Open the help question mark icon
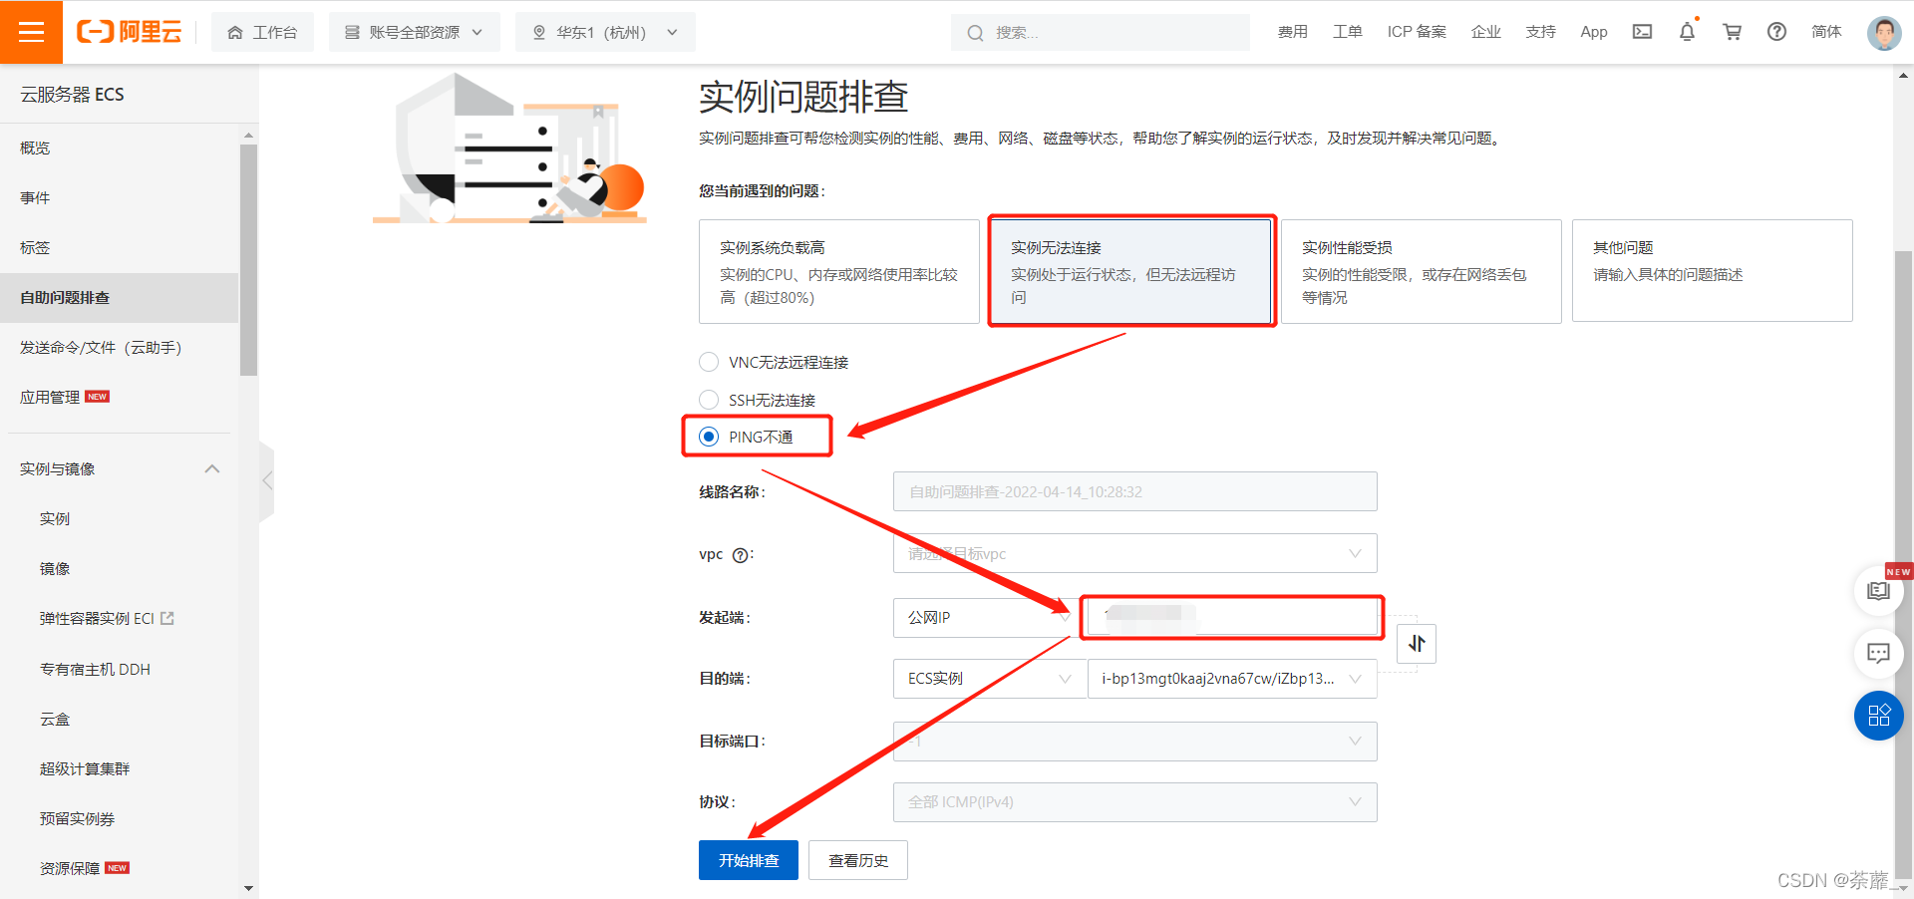The height and width of the screenshot is (899, 1914). (x=1775, y=31)
